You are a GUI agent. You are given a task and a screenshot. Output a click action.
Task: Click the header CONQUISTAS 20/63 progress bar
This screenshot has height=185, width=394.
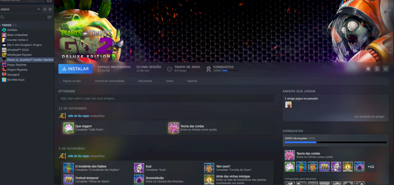coord(230,71)
